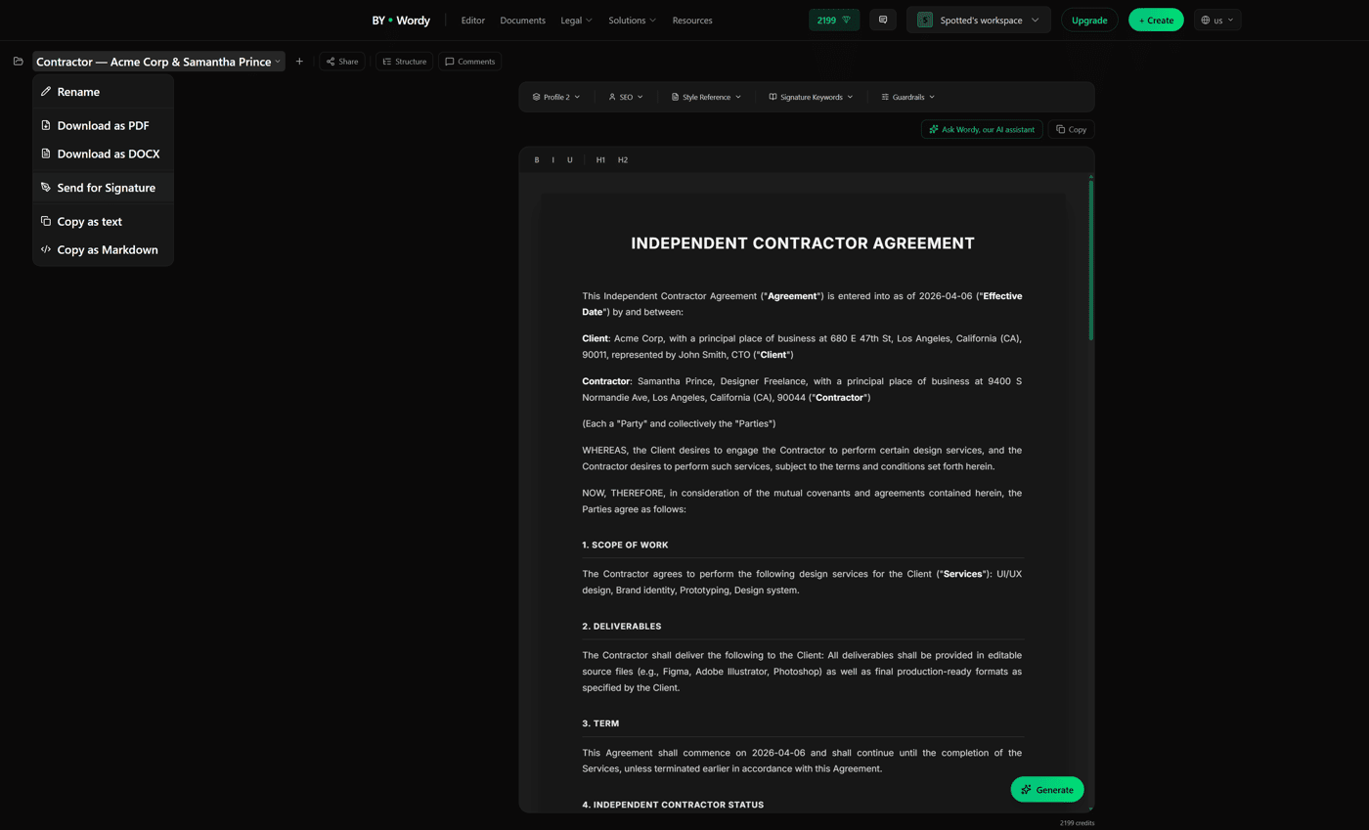The width and height of the screenshot is (1369, 830).
Task: Click the plus icon to add document
Action: (299, 62)
